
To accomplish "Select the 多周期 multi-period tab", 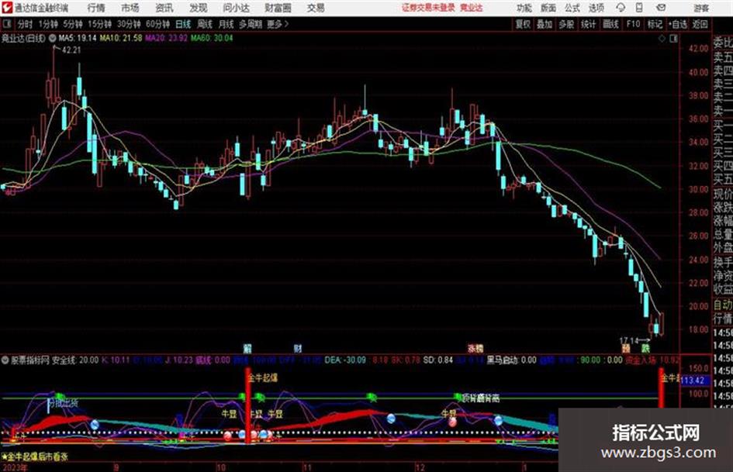I will pos(251,24).
